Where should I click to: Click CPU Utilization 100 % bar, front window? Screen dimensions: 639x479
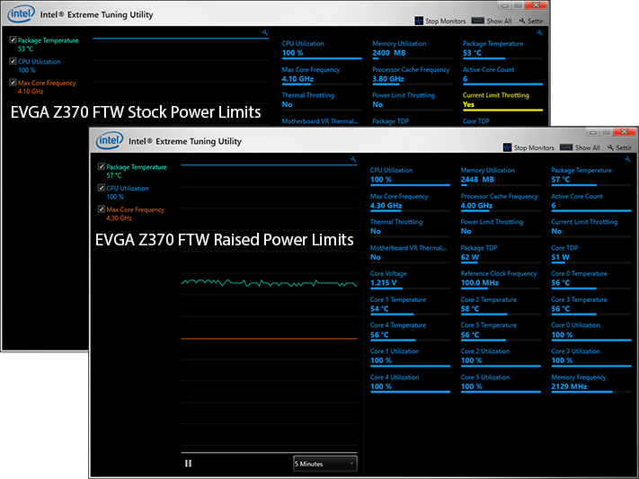[410, 185]
